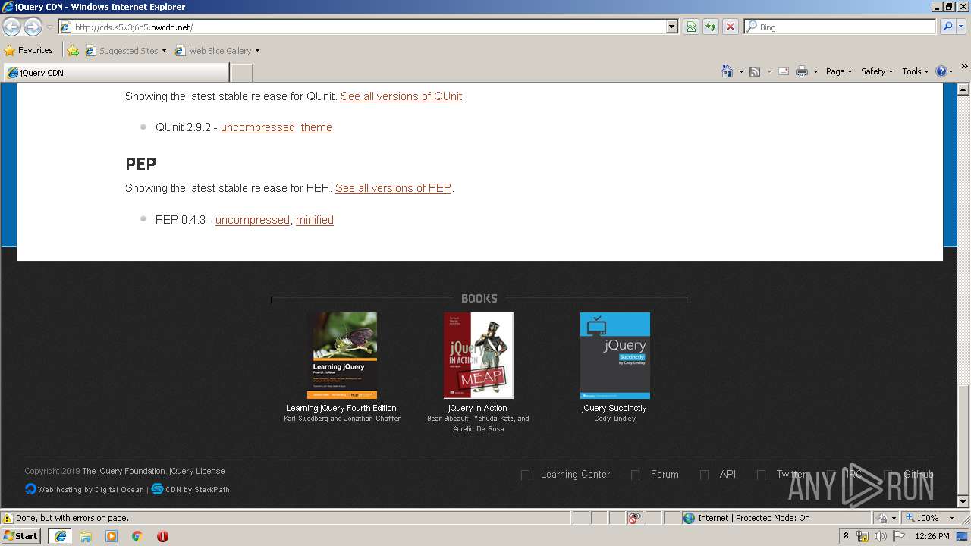The width and height of the screenshot is (971, 546).
Task: Expand Web Slice Gallery dropdown
Action: coord(257,51)
